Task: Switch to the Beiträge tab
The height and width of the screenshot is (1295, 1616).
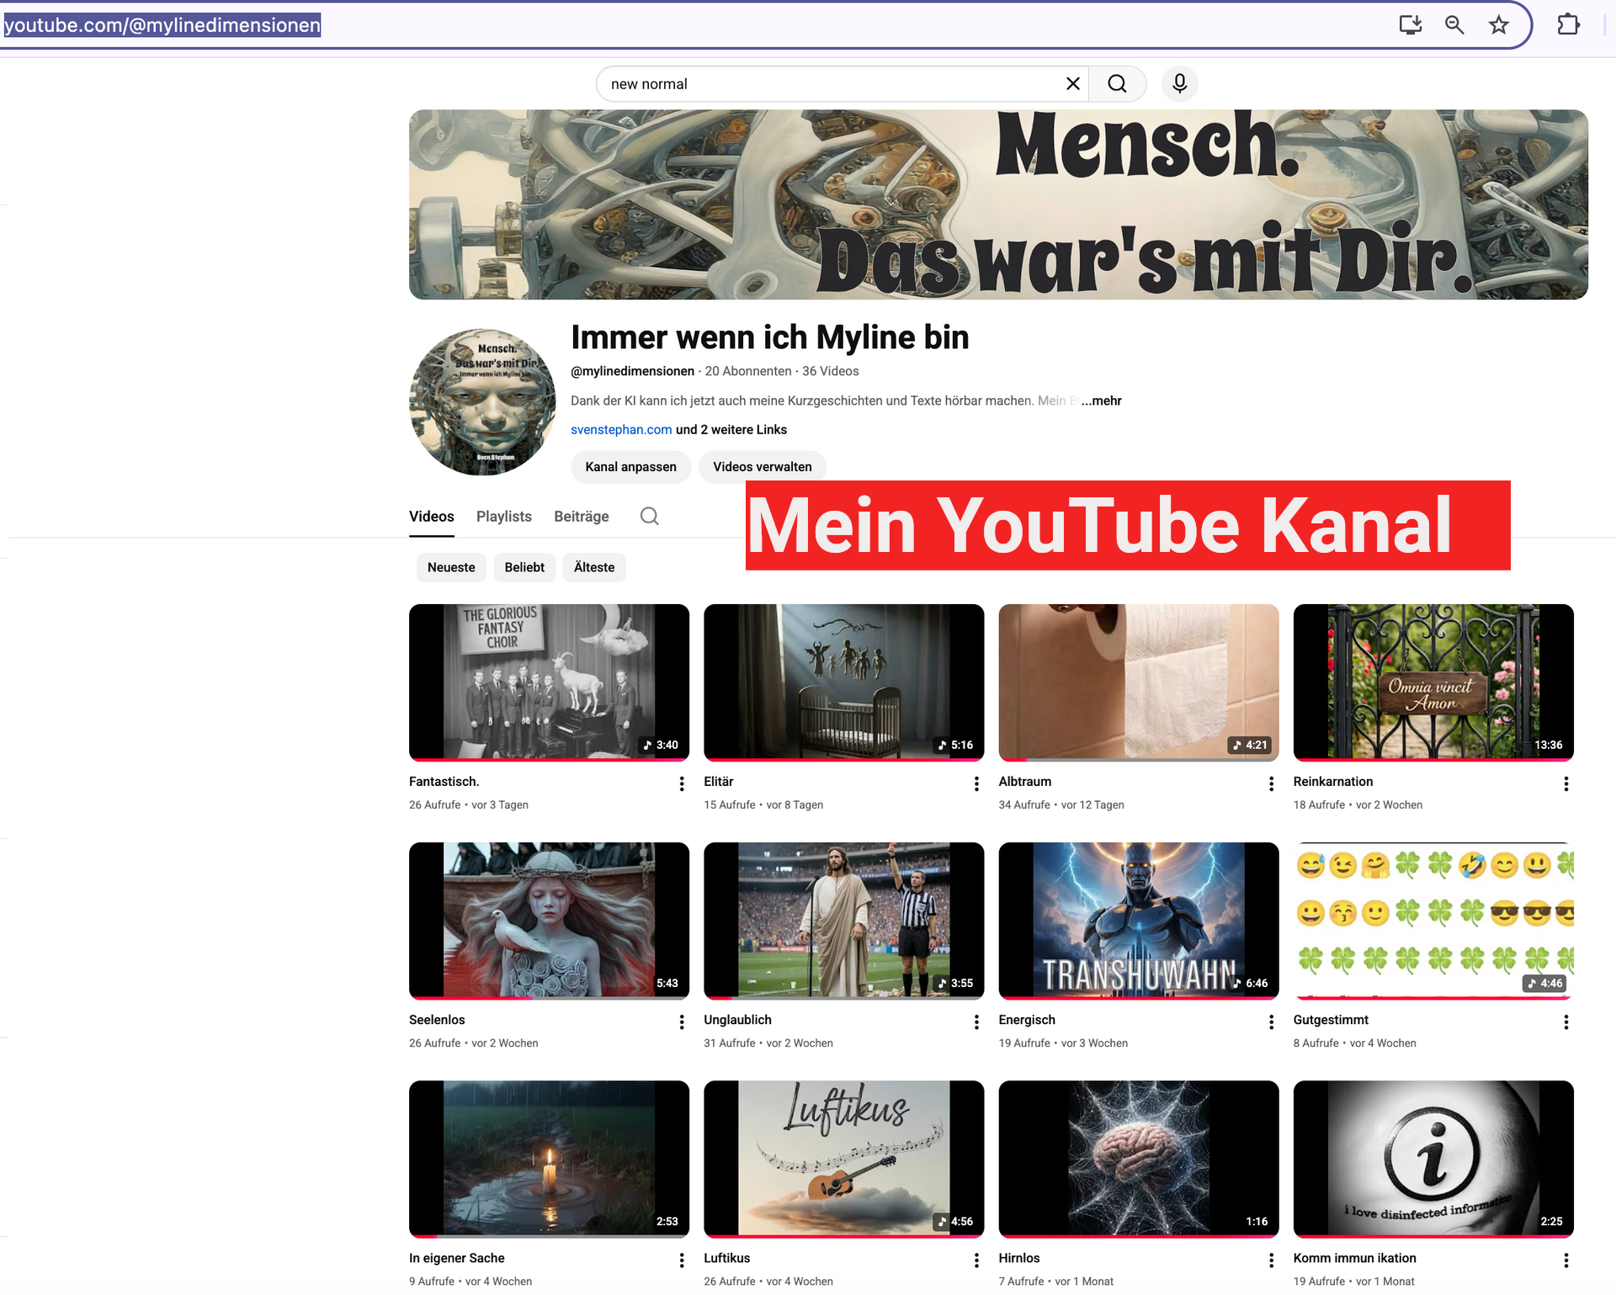Action: pyautogui.click(x=581, y=517)
